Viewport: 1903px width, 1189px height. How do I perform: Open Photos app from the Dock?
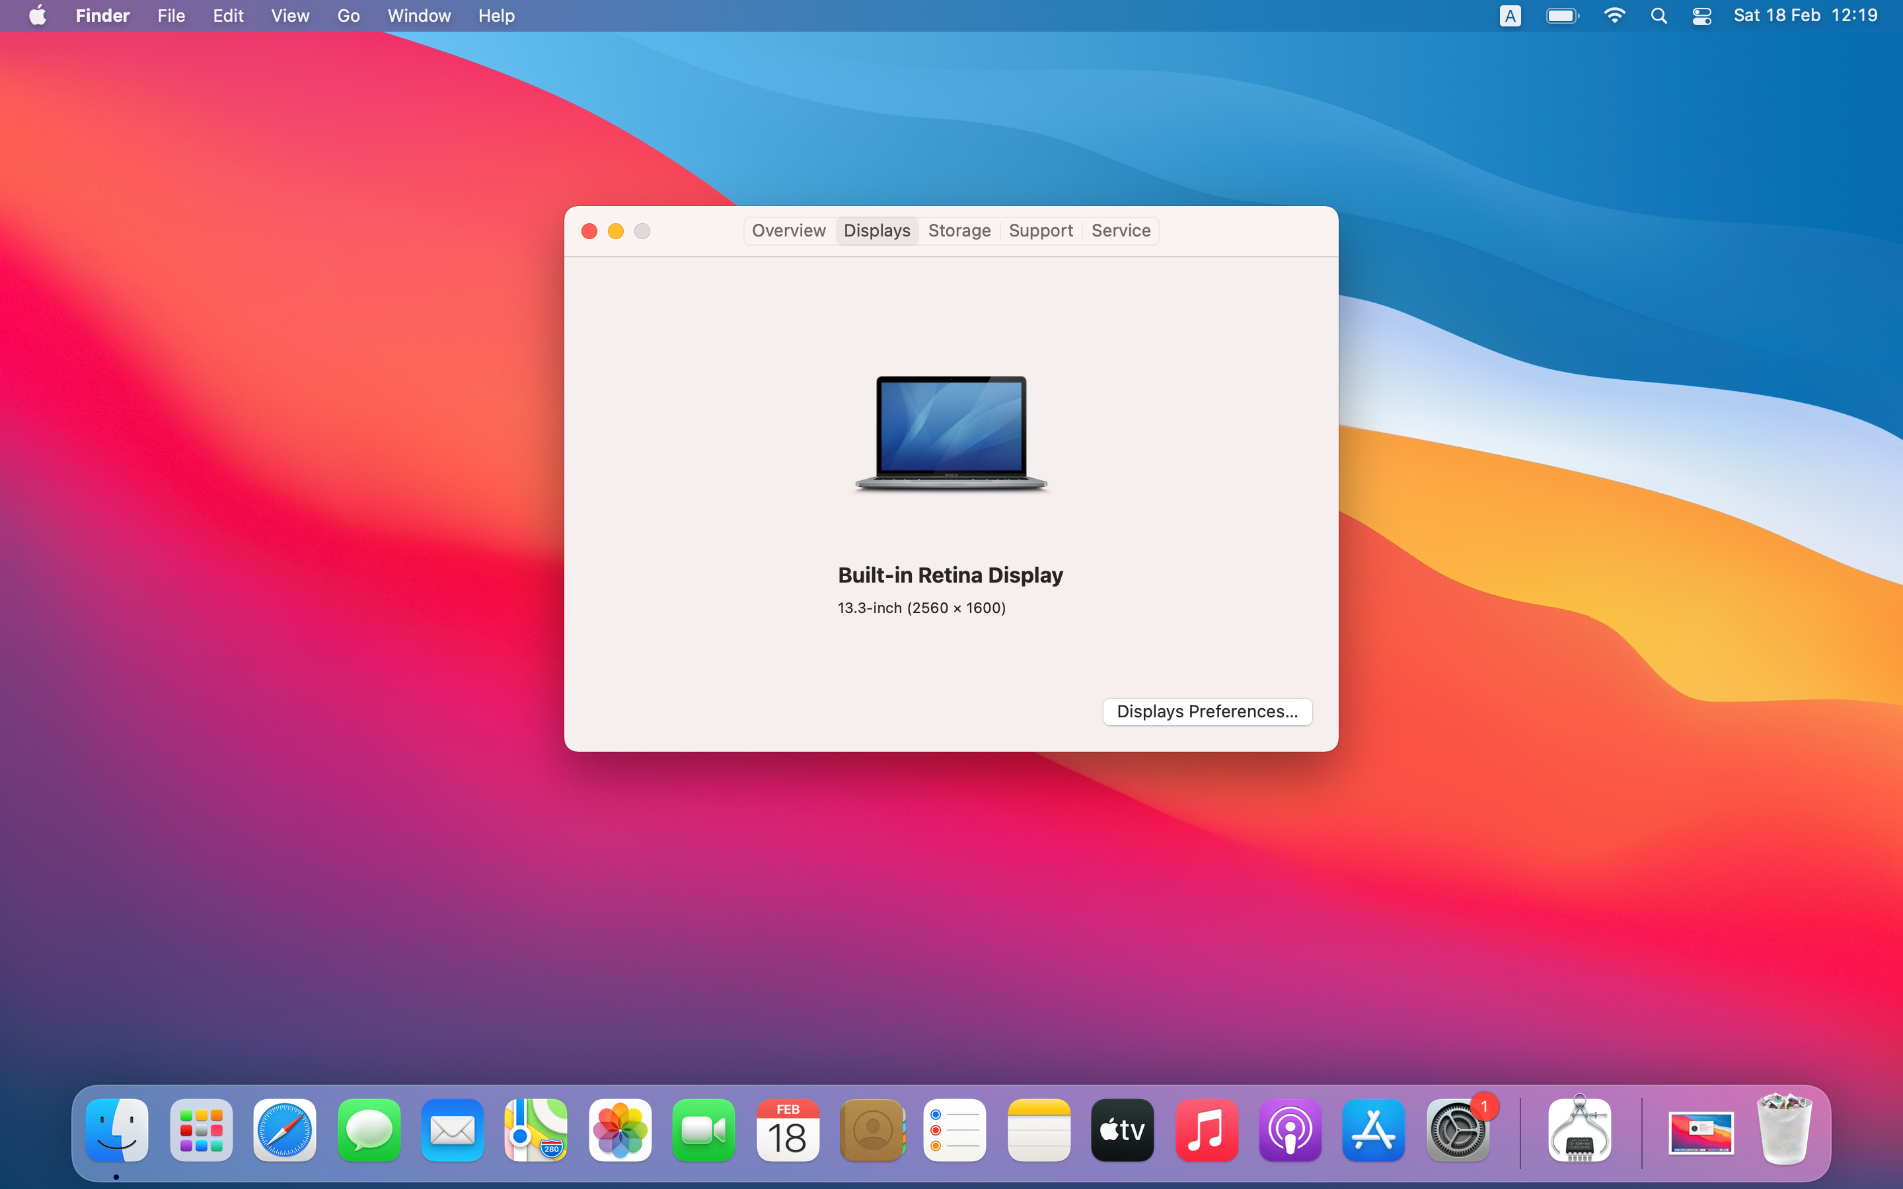(620, 1131)
